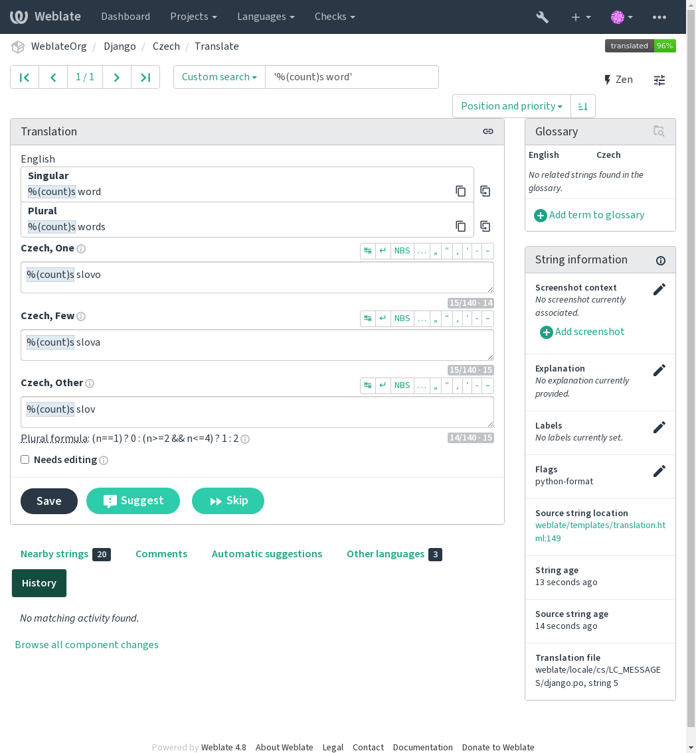Click the Suggest button

(133, 501)
